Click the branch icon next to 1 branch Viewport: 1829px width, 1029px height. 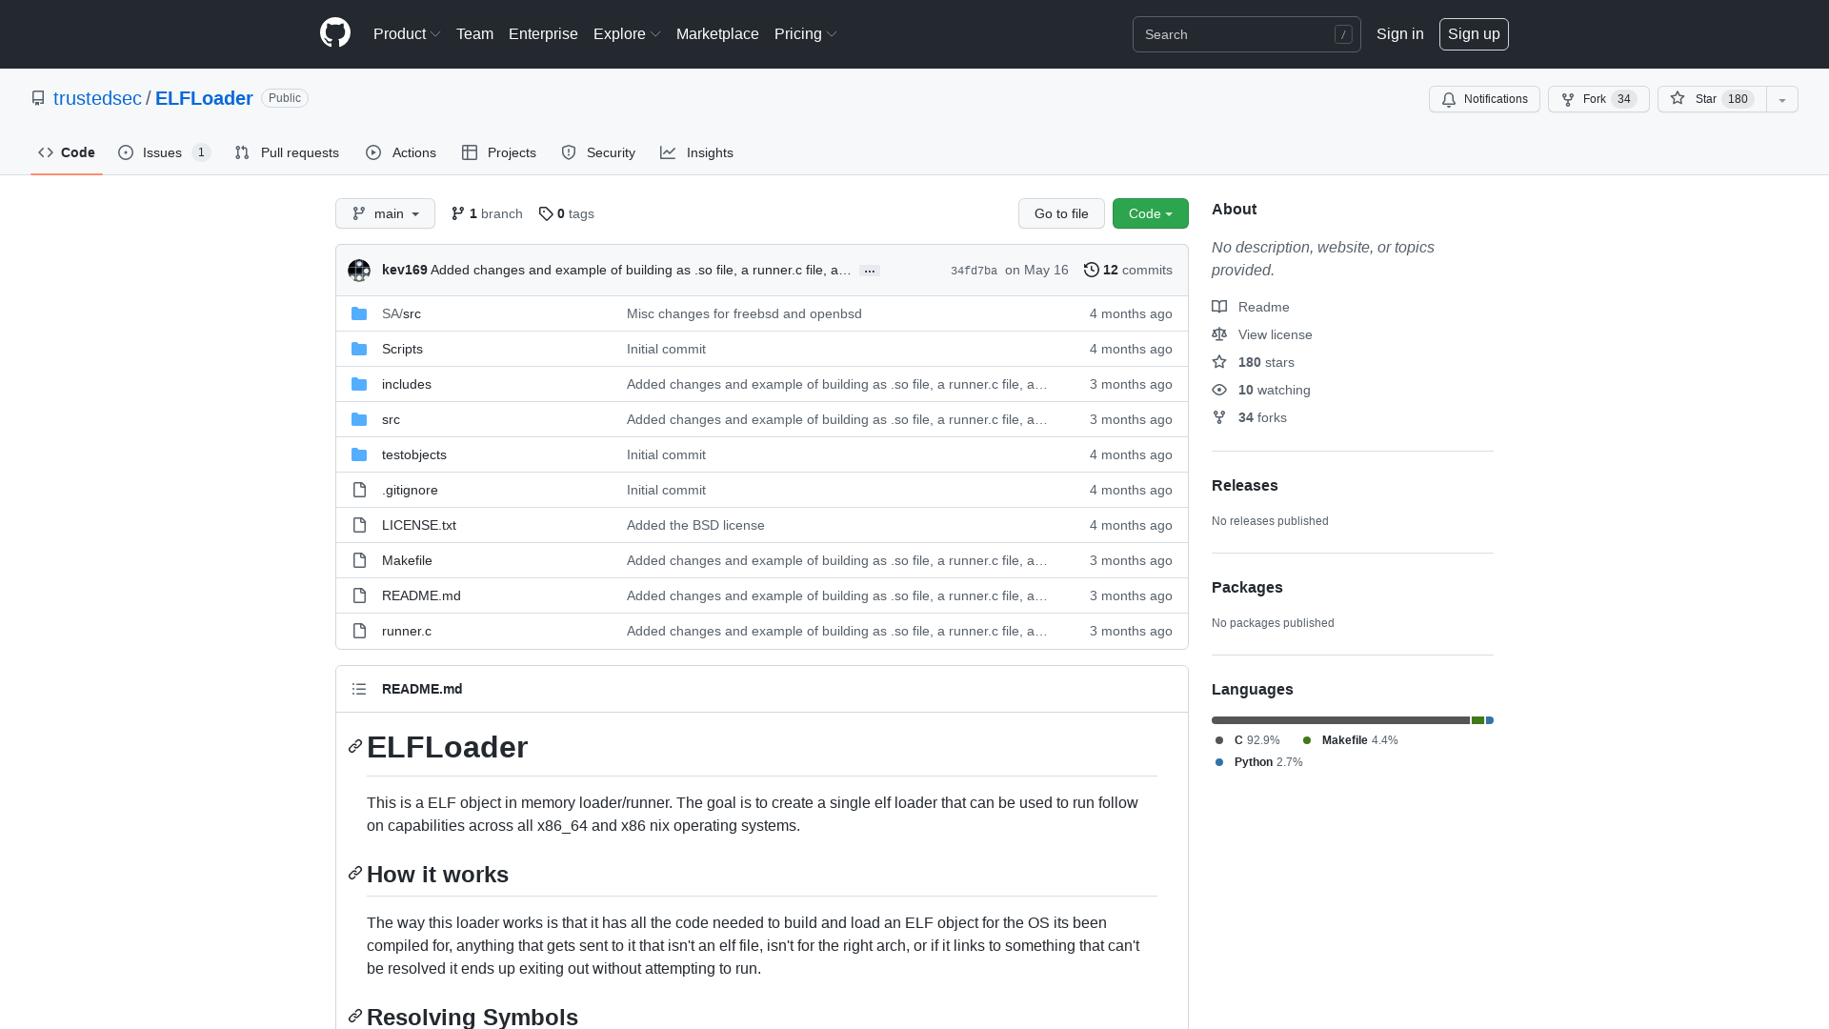(x=458, y=213)
